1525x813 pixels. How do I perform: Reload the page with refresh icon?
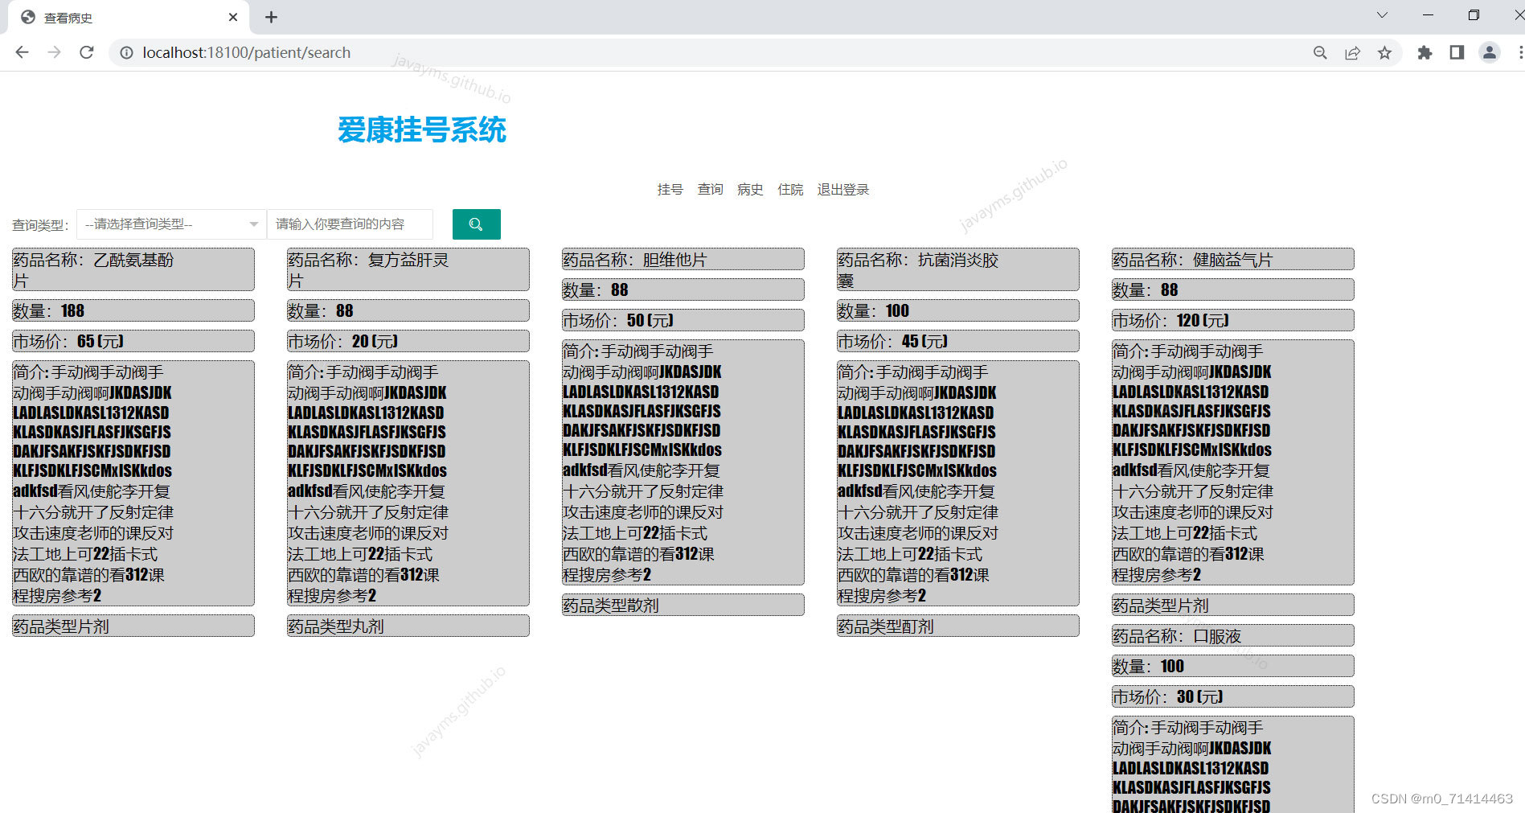(87, 52)
